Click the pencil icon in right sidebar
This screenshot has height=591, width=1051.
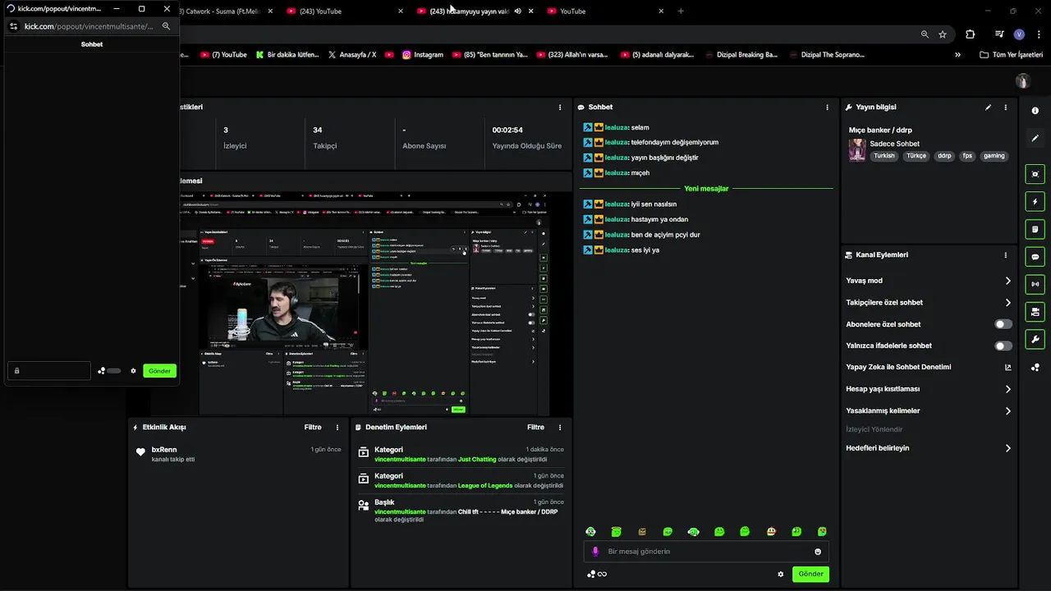pos(1035,138)
